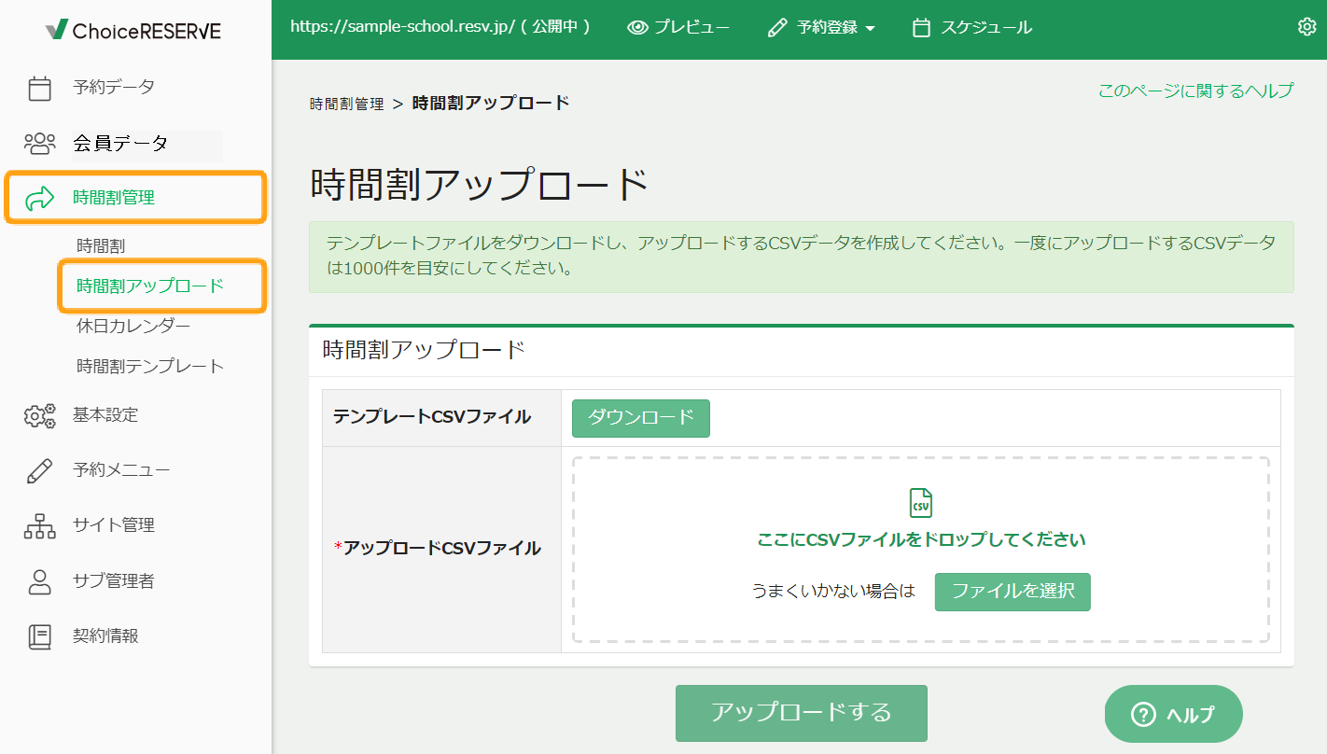Image resolution: width=1327 pixels, height=754 pixels.
Task: Select 時間割アップロード submenu item
Action: [150, 286]
